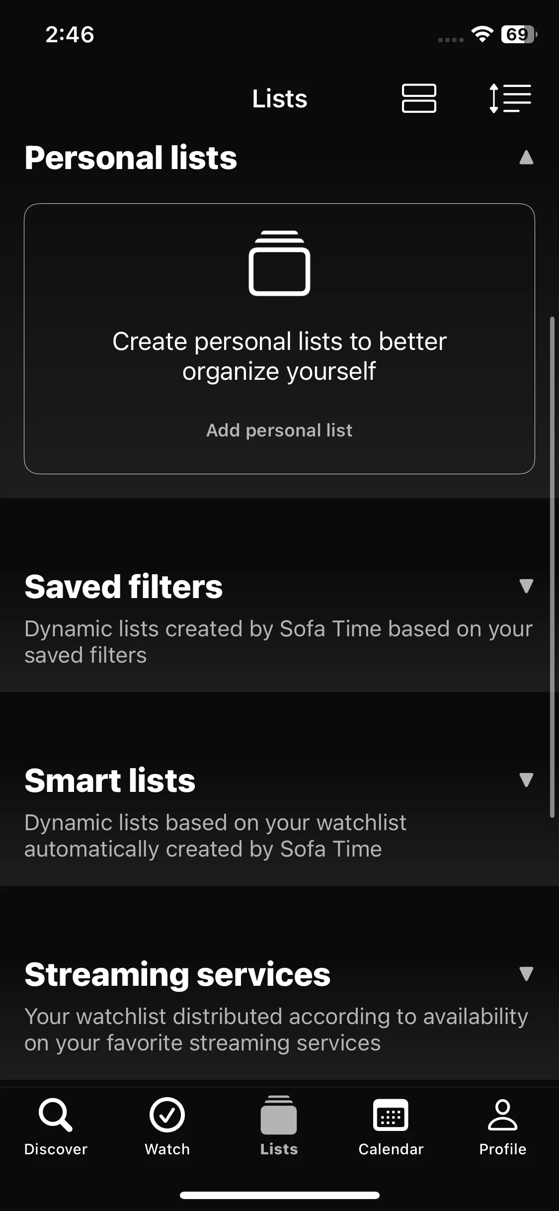
Task: Tap the Profile person icon
Action: (x=502, y=1115)
